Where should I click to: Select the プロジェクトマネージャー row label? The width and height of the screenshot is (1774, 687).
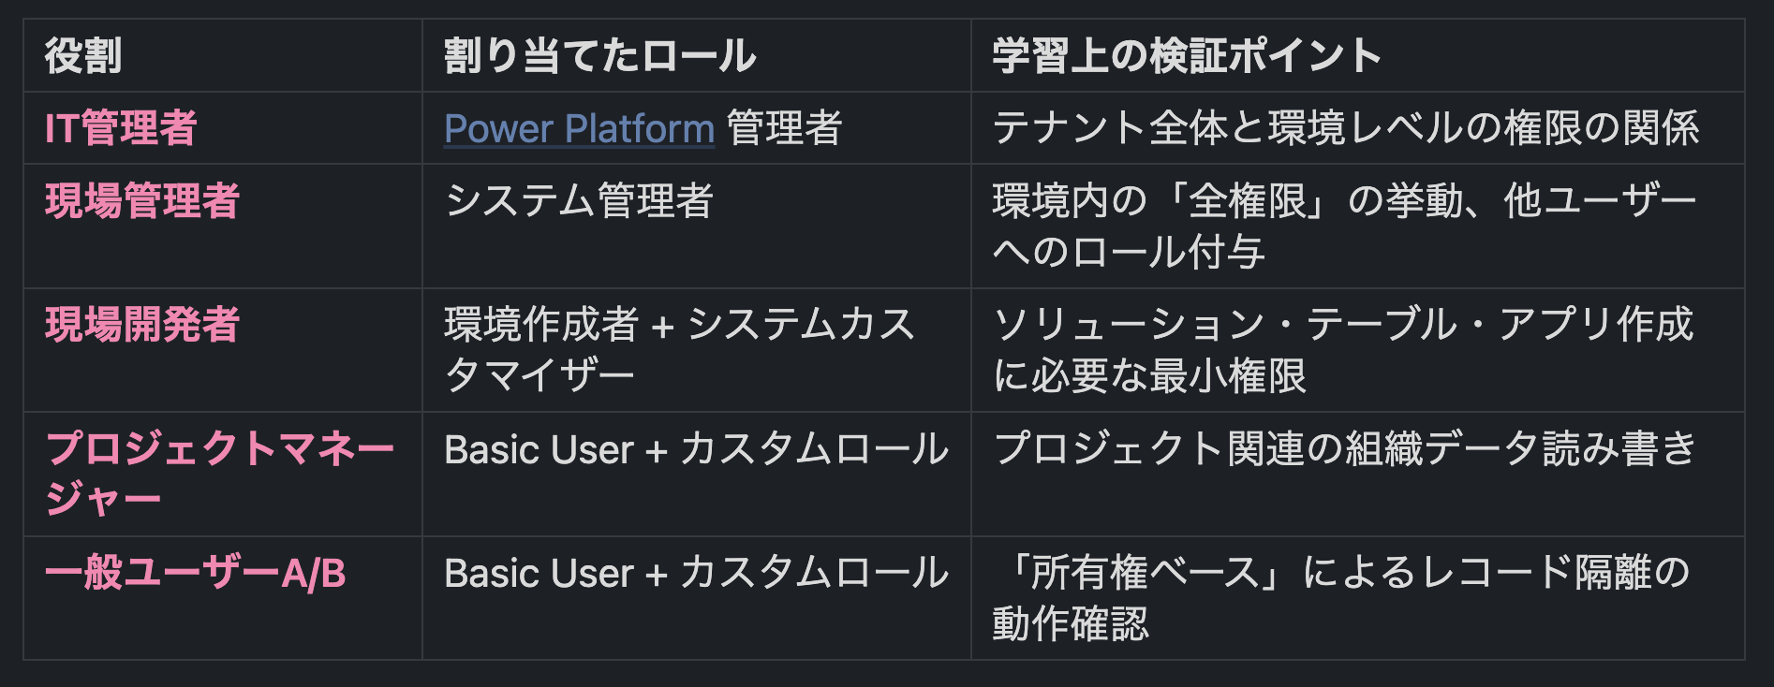(x=220, y=474)
